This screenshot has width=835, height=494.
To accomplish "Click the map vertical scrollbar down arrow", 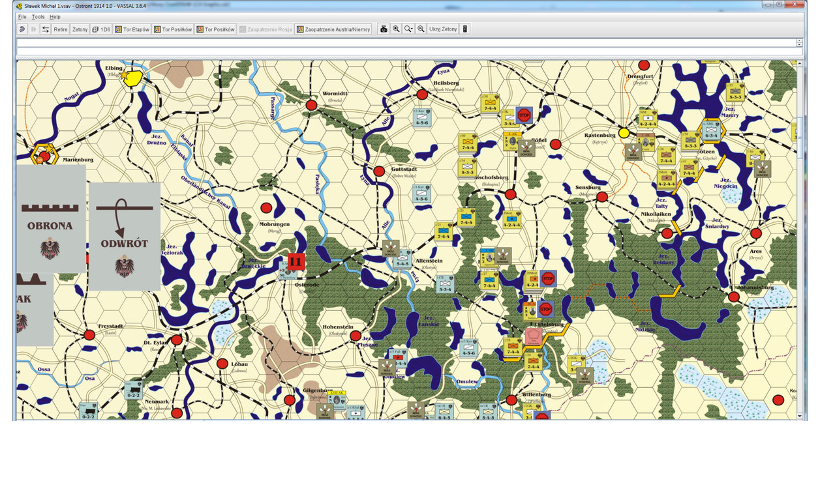I will (800, 415).
